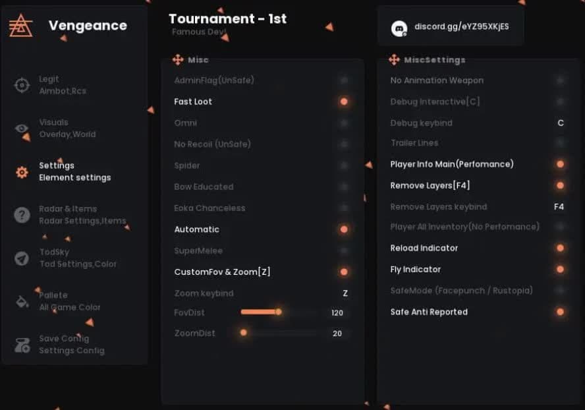Turn off Safe Anti Reported
The width and height of the screenshot is (585, 410).
coord(559,312)
